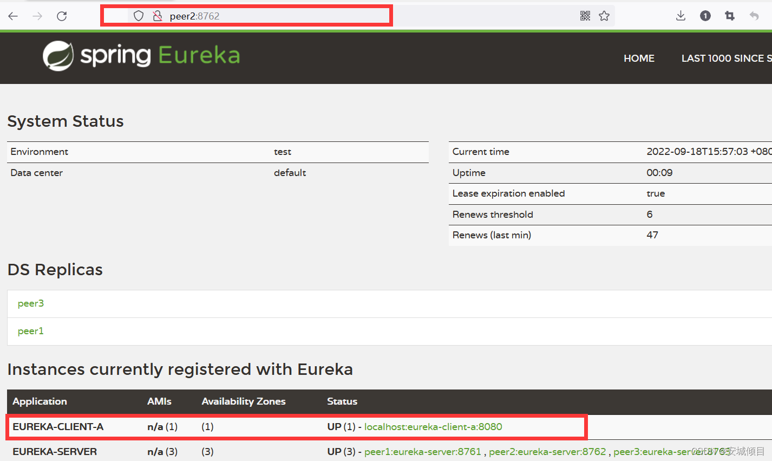Click the EUREKA-SERVER application name
Screen dimensions: 772x461
click(55, 452)
